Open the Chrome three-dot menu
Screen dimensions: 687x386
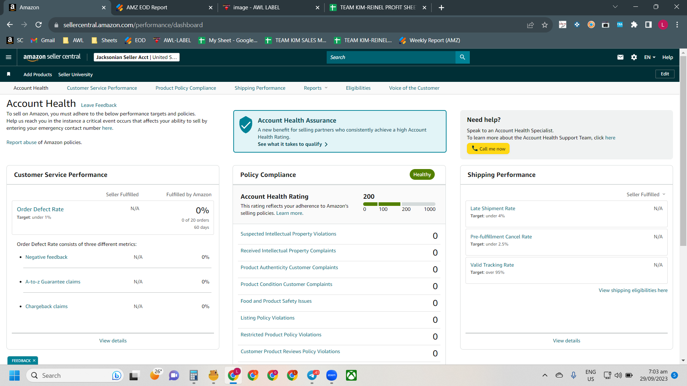(677, 25)
